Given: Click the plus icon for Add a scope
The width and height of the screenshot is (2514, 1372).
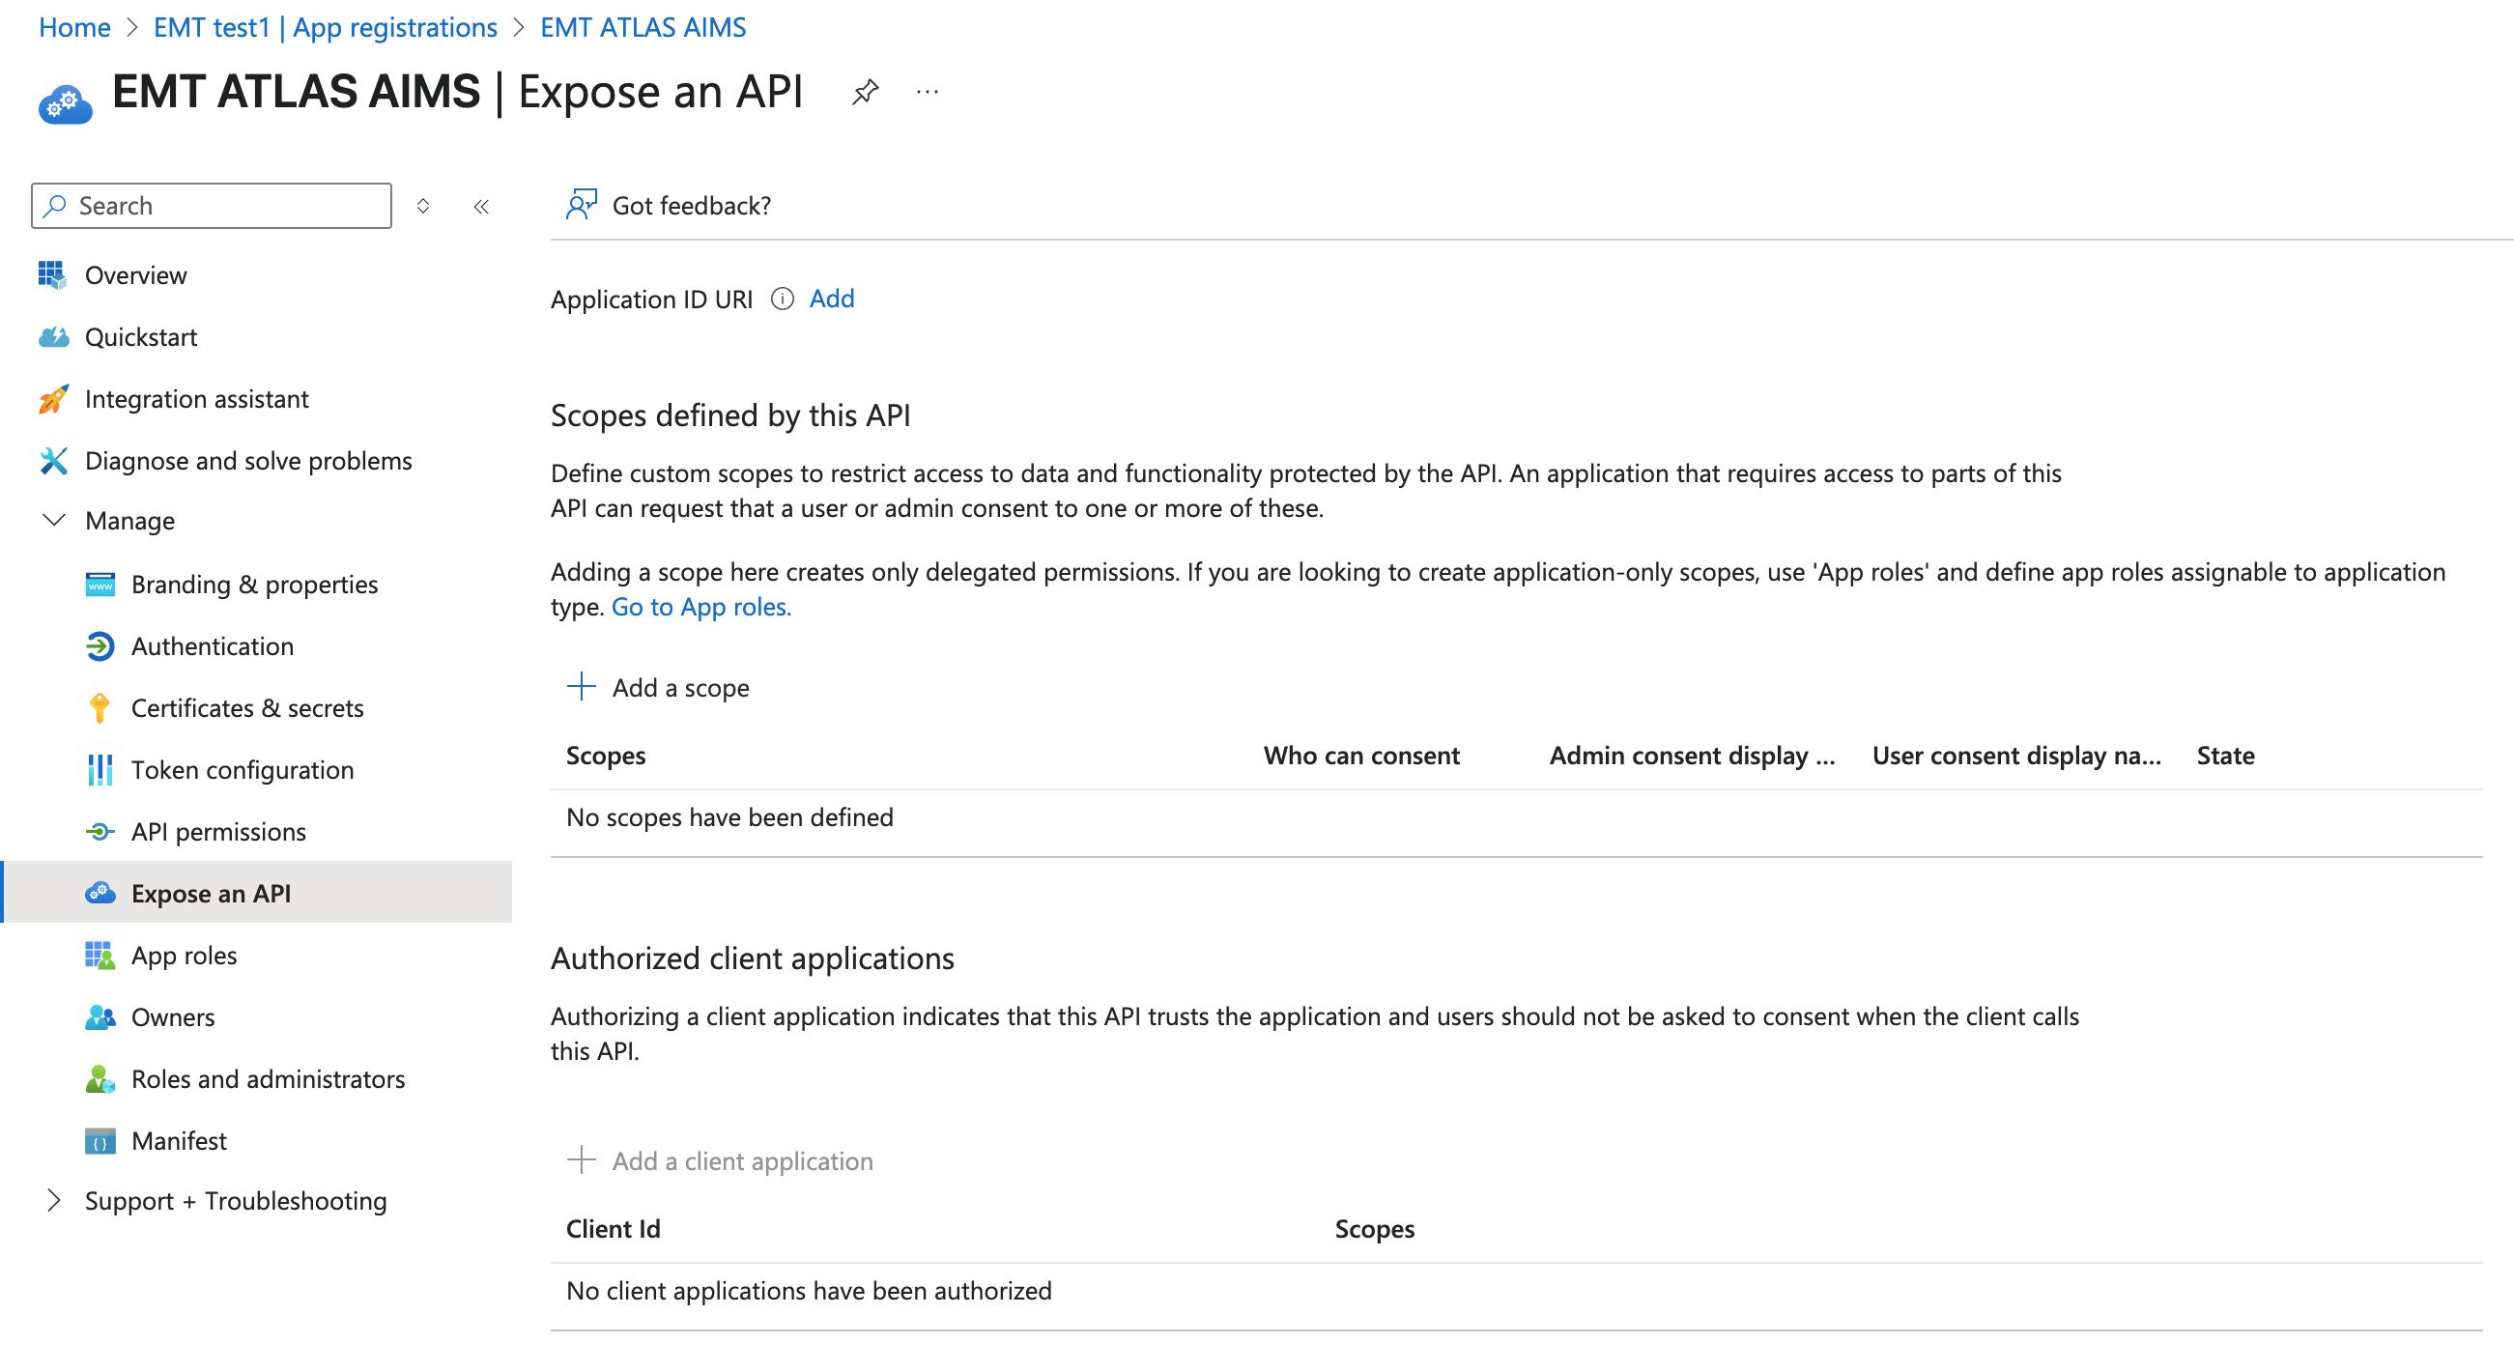Looking at the screenshot, I should 581,687.
